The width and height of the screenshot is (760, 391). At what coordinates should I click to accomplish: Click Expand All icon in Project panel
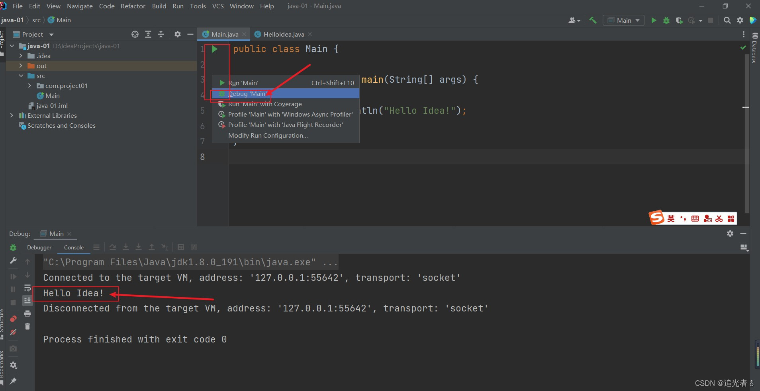tap(148, 34)
